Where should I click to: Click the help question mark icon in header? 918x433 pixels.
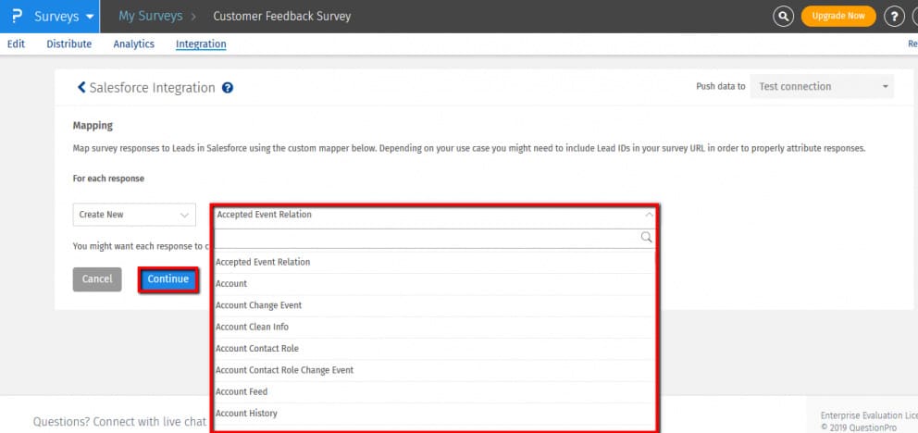coord(894,16)
